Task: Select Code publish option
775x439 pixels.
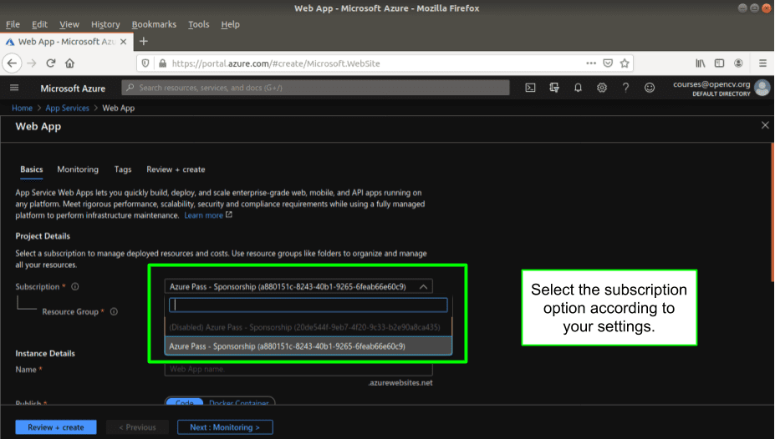Action: pyautogui.click(x=185, y=403)
